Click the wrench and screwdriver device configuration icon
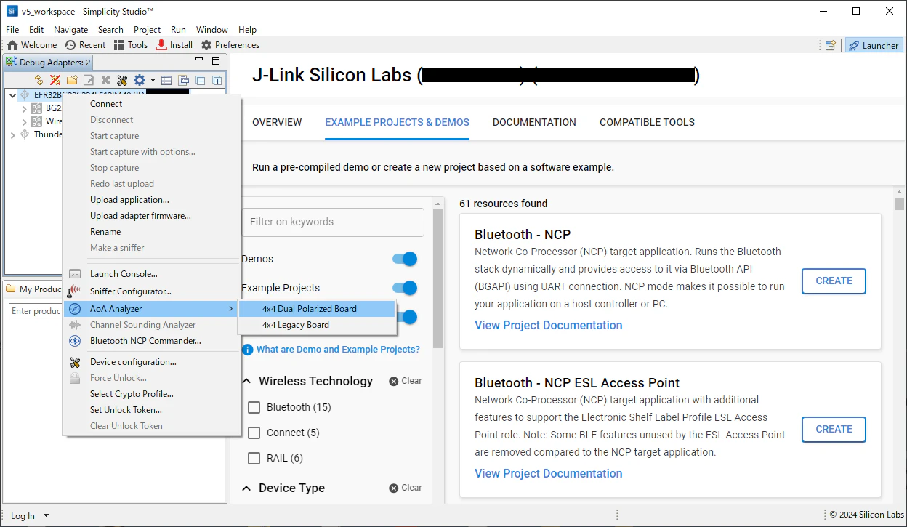 [x=122, y=80]
